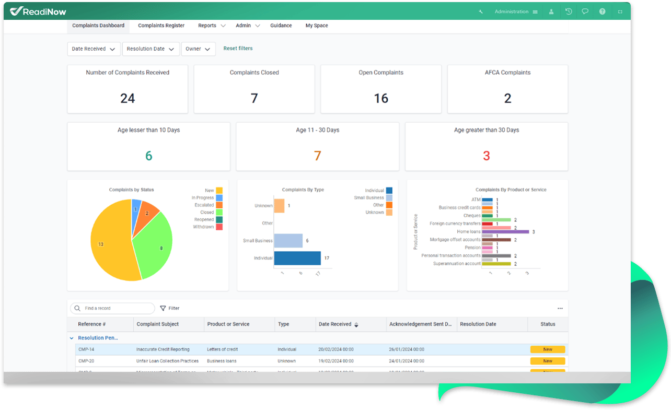Open the Owner filter dropdown
This screenshot has height=410, width=671.
[199, 49]
